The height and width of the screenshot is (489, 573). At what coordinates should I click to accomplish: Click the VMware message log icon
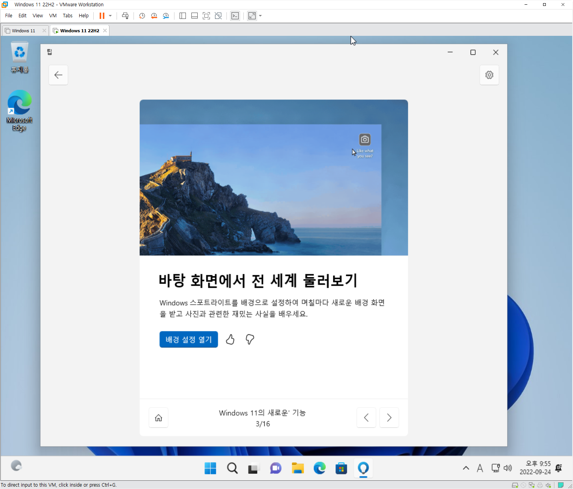tap(561, 485)
